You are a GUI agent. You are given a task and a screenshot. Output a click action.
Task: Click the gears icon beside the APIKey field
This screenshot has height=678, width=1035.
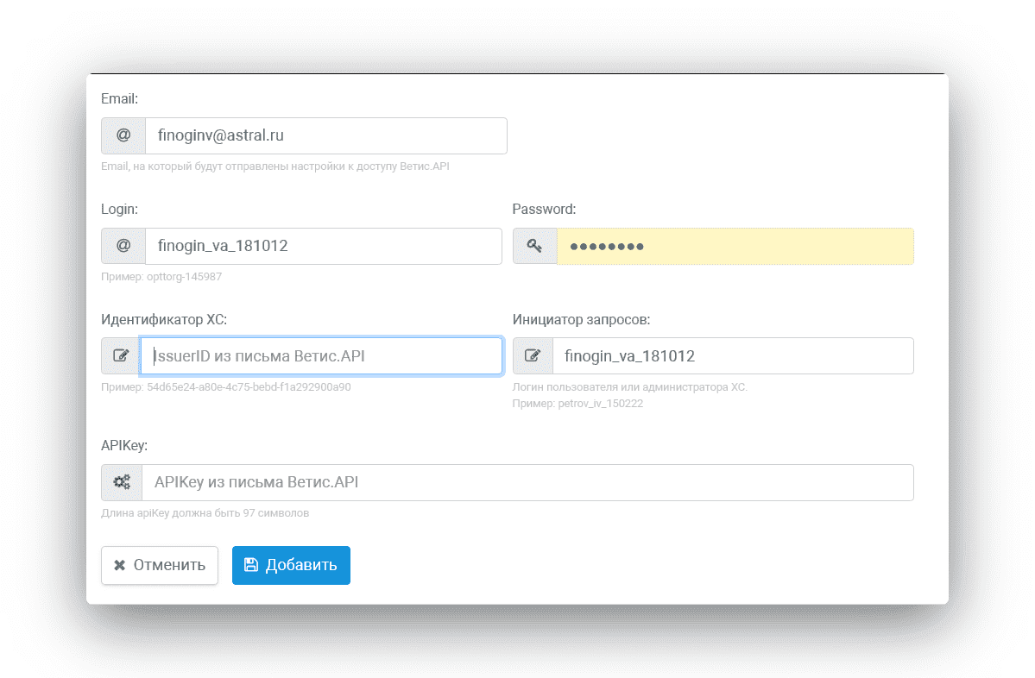point(121,482)
